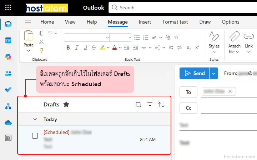The image size is (257, 160).
Task: Open the text alignment dropdown arrow
Action: tap(150, 48)
